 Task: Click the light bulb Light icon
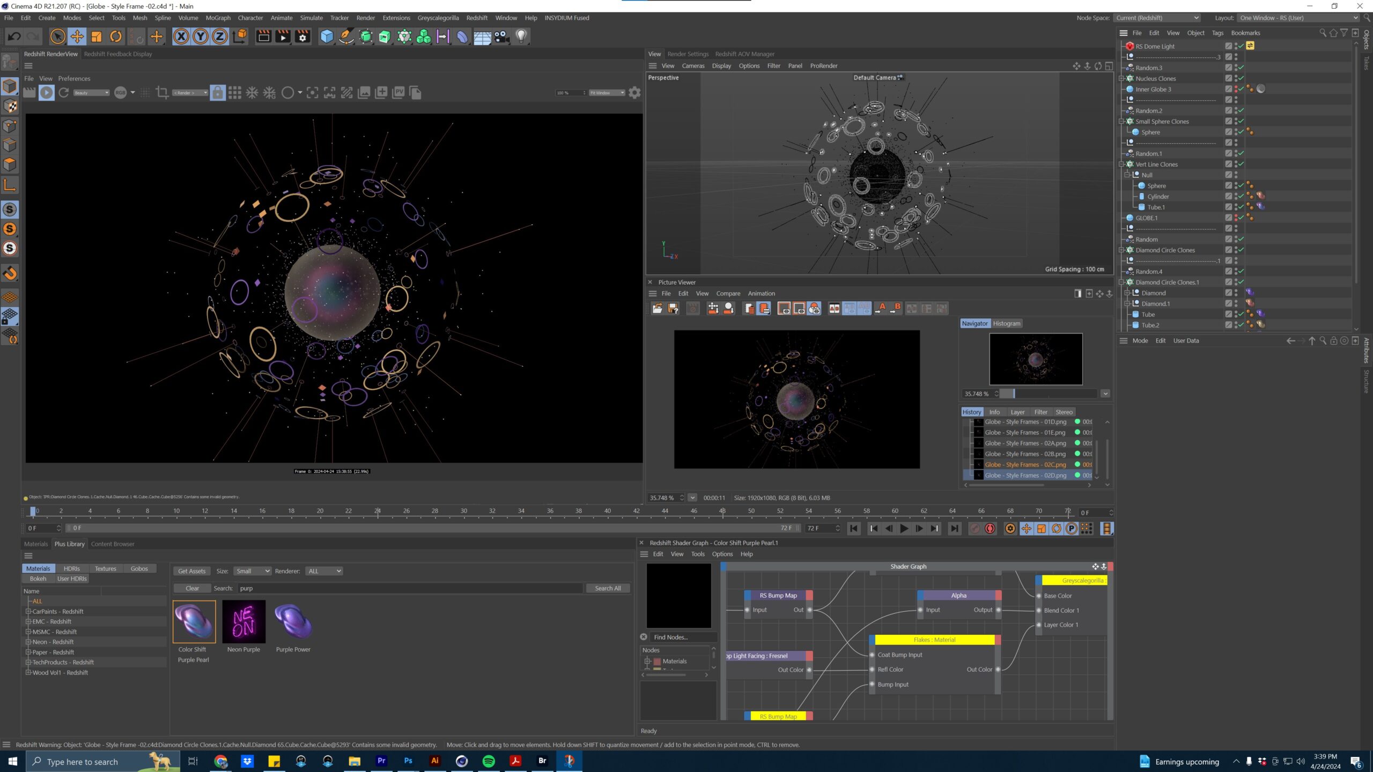(x=521, y=36)
